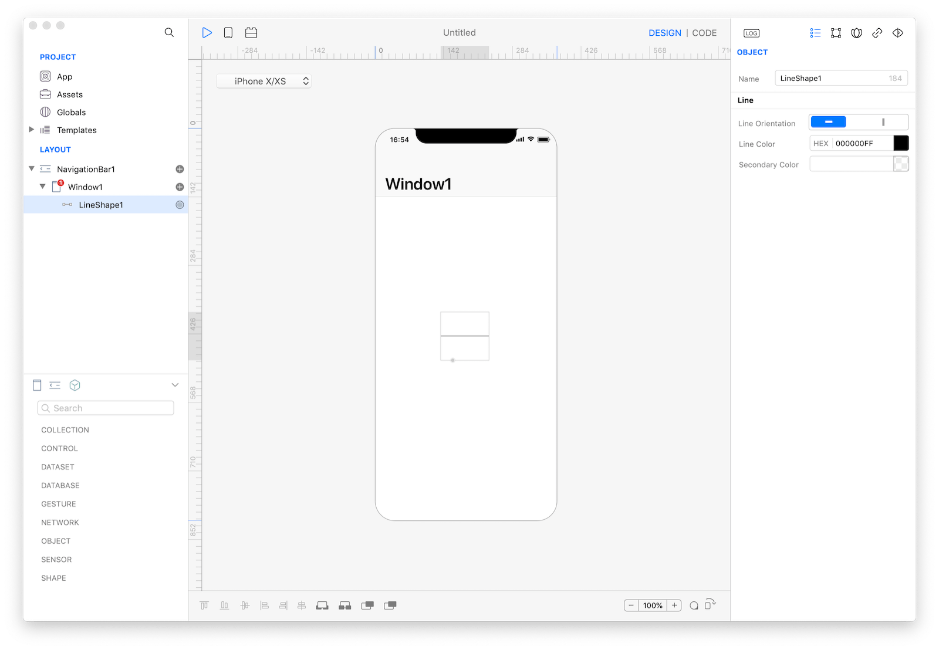This screenshot has height=650, width=939.
Task: Open the DATASET library category
Action: pos(58,467)
